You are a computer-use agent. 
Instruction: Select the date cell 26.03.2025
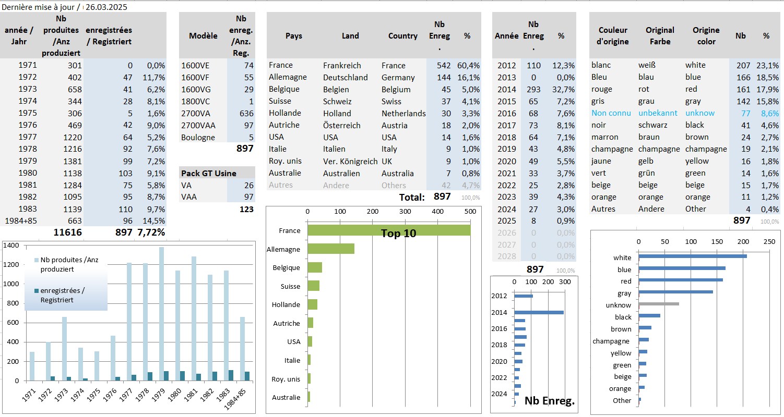106,7
